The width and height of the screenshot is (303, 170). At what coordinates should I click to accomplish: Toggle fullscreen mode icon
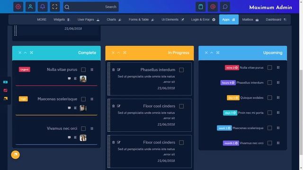[55, 7]
